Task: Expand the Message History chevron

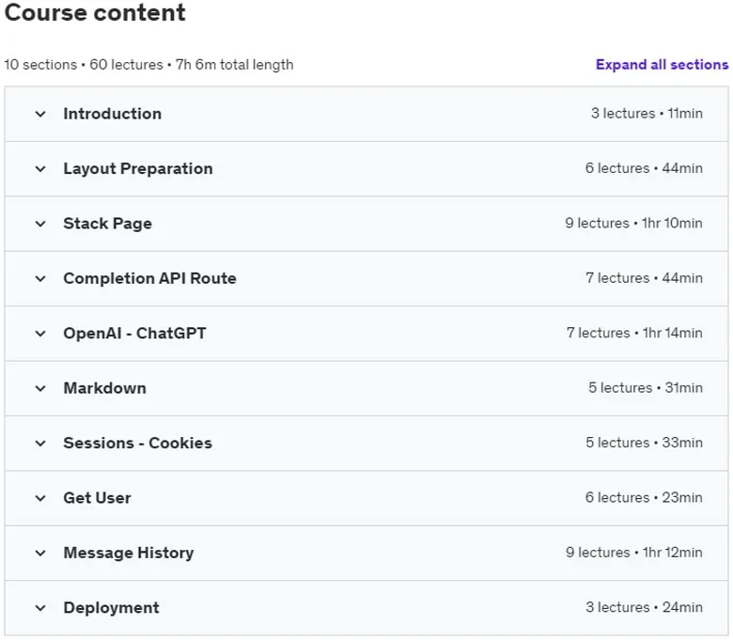Action: tap(40, 553)
